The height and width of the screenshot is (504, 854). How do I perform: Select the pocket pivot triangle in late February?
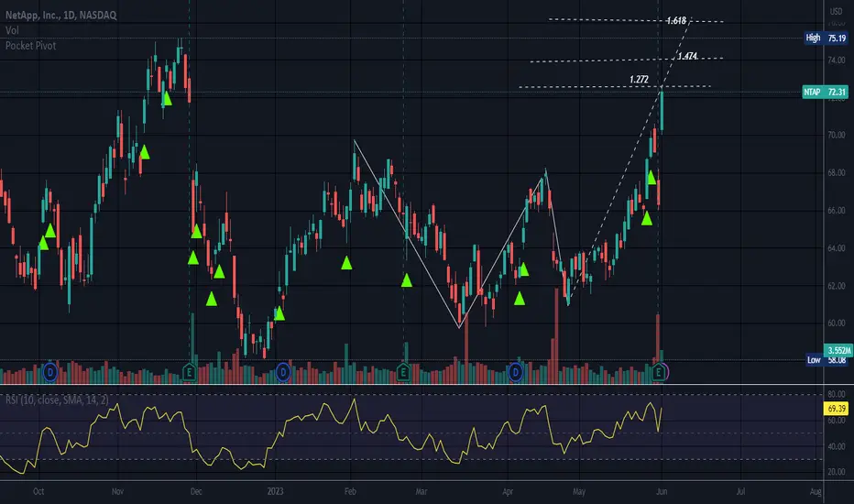point(406,280)
